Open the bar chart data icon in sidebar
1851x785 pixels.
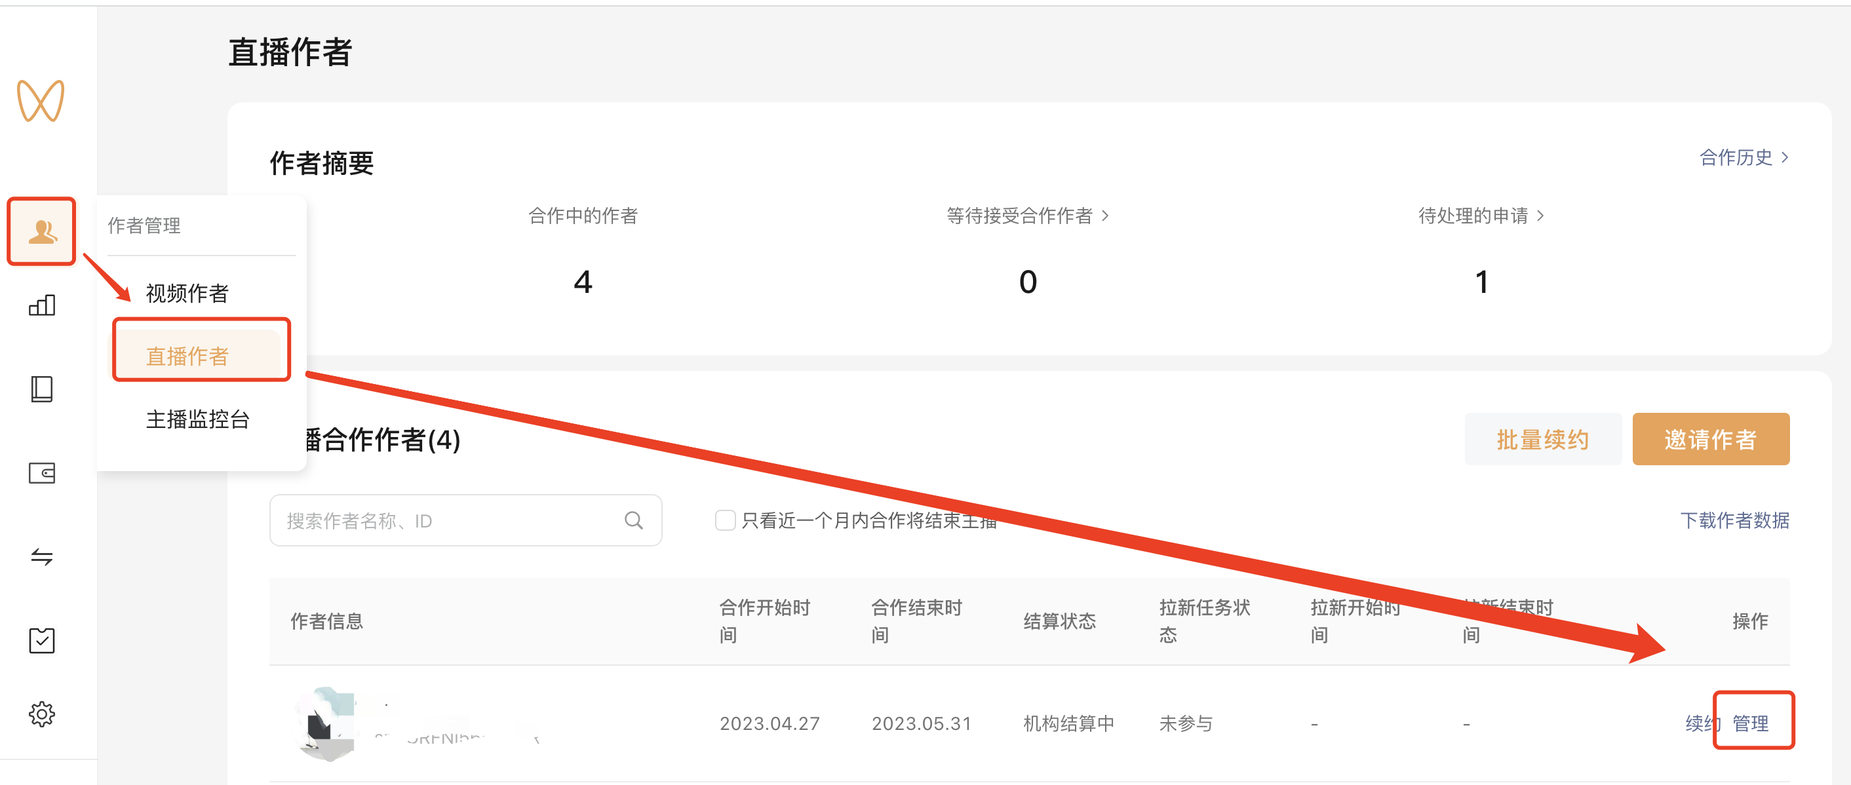pyautogui.click(x=42, y=306)
